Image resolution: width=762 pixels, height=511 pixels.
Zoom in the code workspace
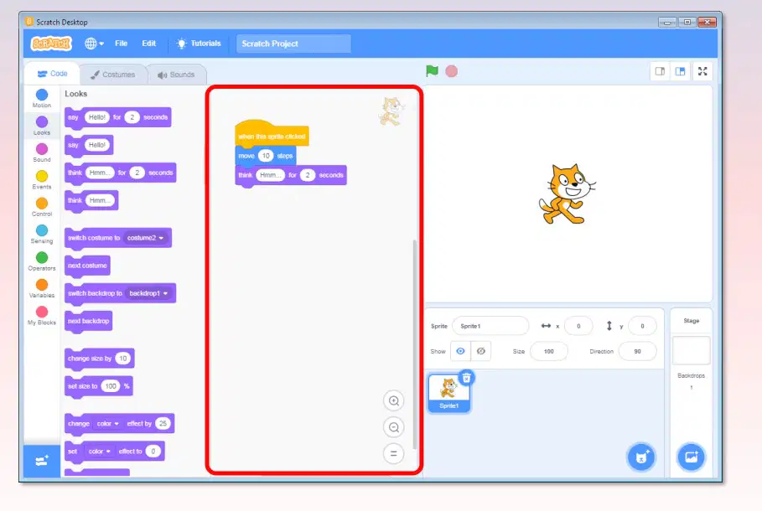tap(394, 400)
